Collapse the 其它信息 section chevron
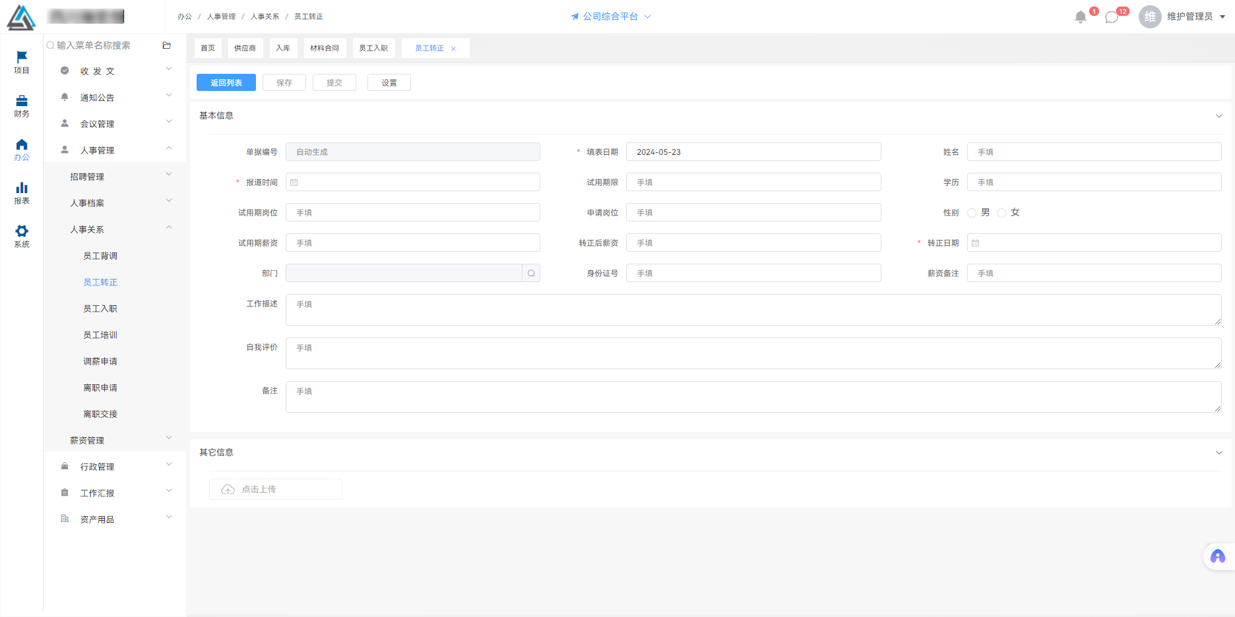1235x617 pixels. (1219, 453)
